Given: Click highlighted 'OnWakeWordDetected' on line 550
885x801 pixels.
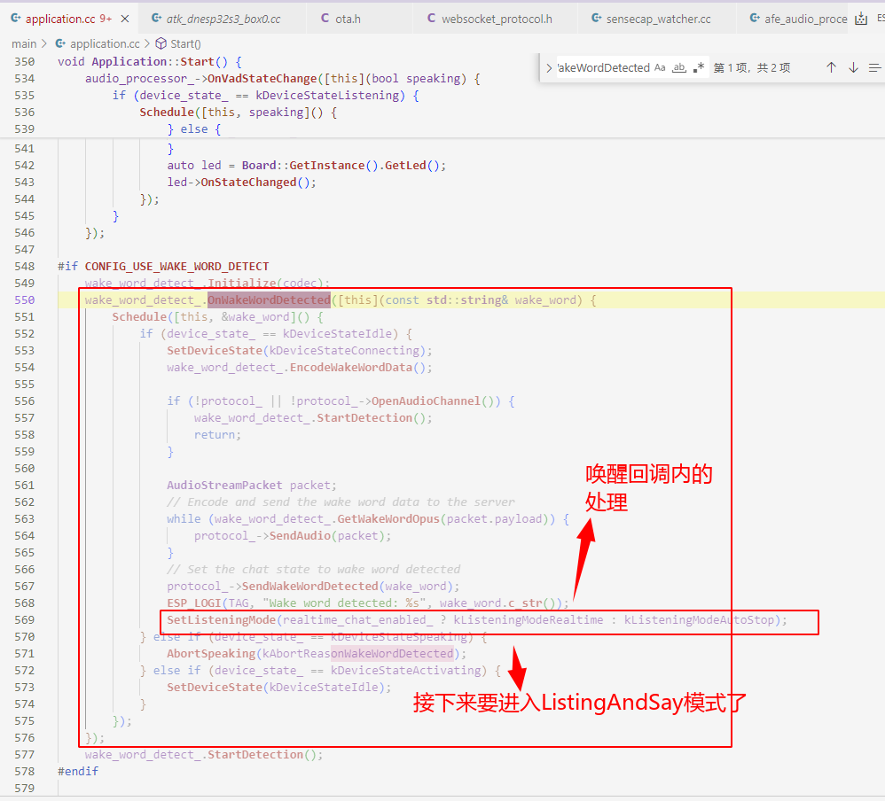Looking at the screenshot, I should click(269, 300).
